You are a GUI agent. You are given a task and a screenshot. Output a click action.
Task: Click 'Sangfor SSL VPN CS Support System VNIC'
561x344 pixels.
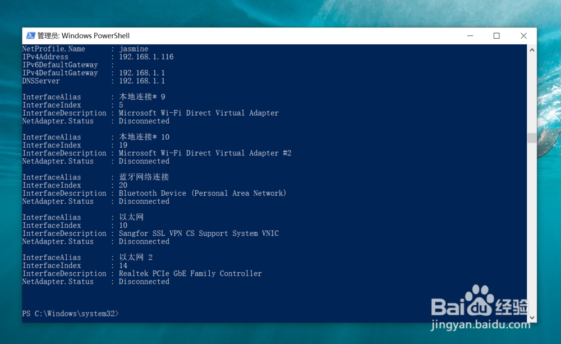tap(199, 233)
